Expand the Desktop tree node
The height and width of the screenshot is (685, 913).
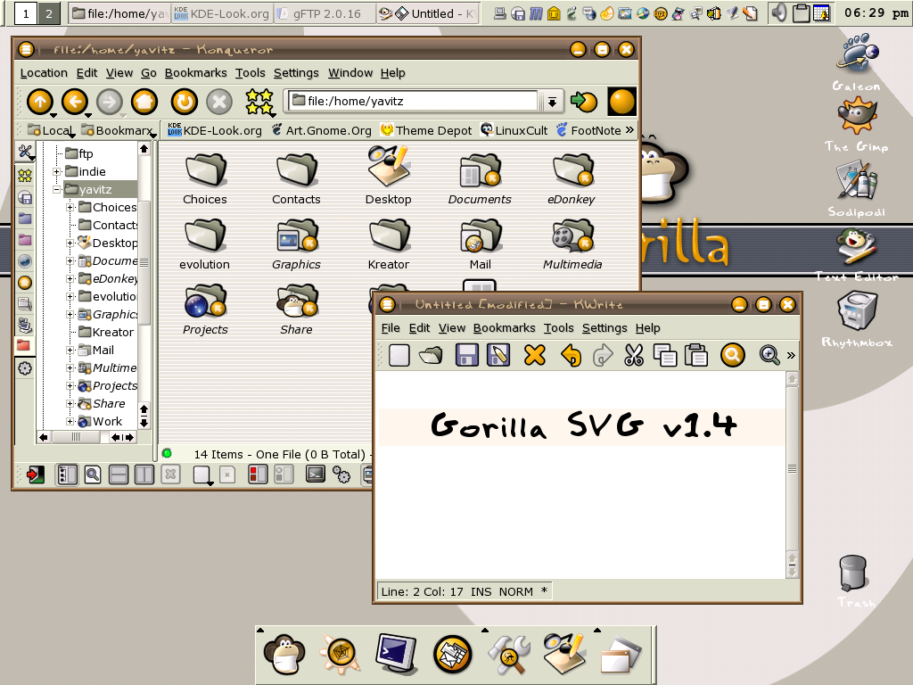tap(70, 243)
